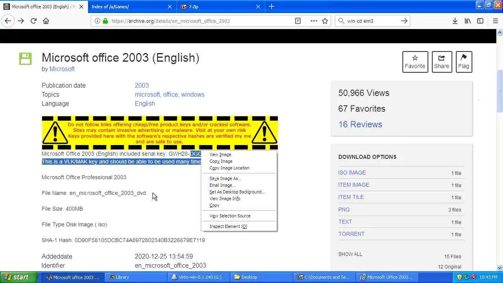Open the English language link
This screenshot has width=503, height=283.
coord(145,103)
